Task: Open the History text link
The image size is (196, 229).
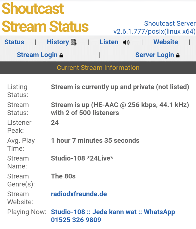Action: (58, 42)
